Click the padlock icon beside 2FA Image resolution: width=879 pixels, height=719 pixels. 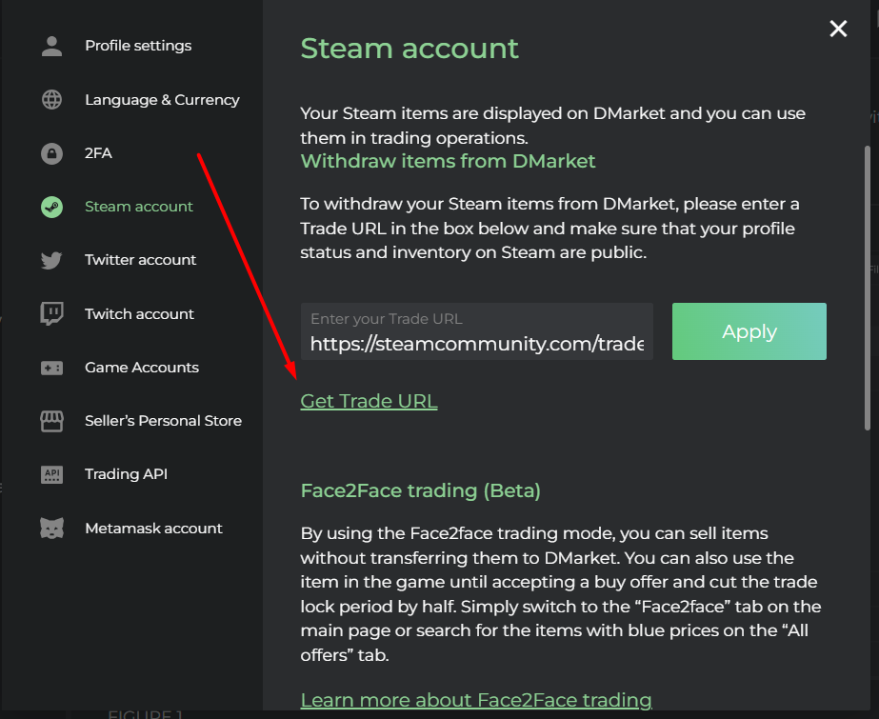coord(51,152)
